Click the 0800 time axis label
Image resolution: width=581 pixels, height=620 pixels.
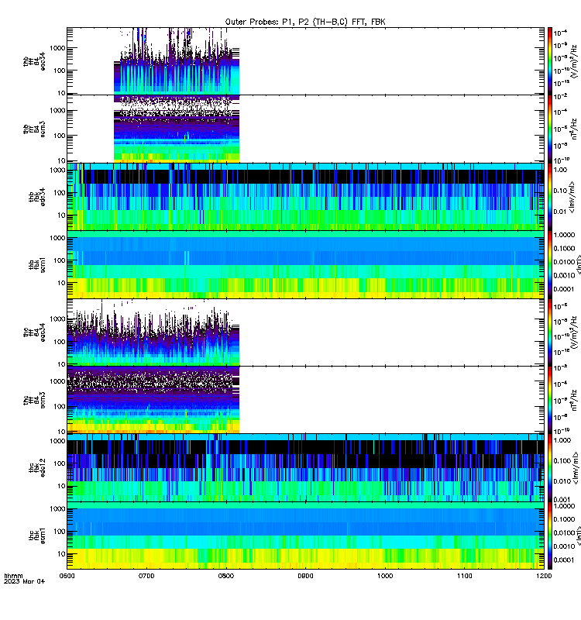(x=225, y=576)
